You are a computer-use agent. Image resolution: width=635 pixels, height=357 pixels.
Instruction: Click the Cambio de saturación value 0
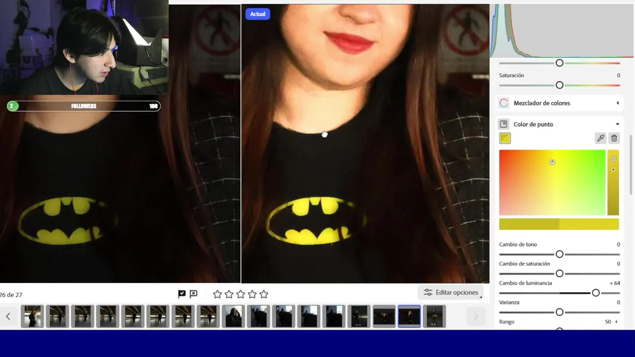[618, 264]
